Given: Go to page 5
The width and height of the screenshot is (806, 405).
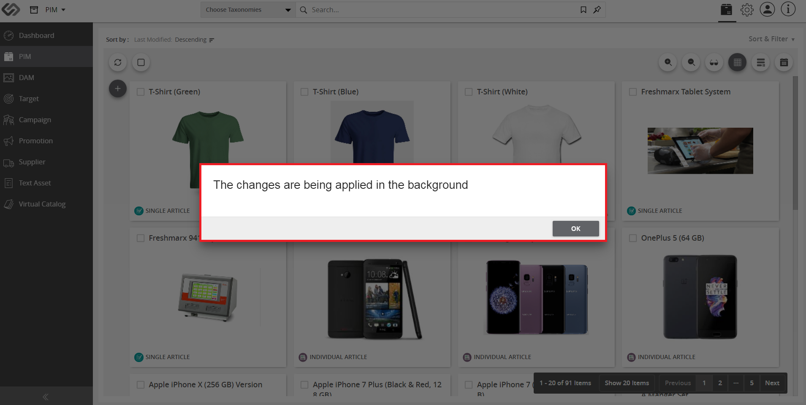Looking at the screenshot, I should pyautogui.click(x=752, y=383).
